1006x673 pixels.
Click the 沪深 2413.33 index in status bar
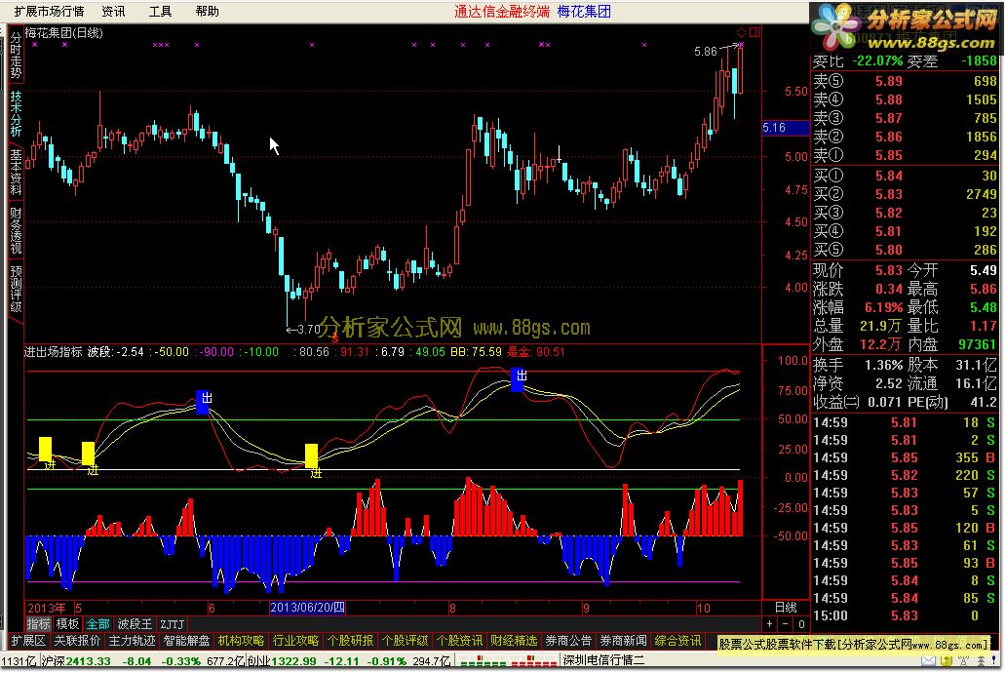point(76,660)
